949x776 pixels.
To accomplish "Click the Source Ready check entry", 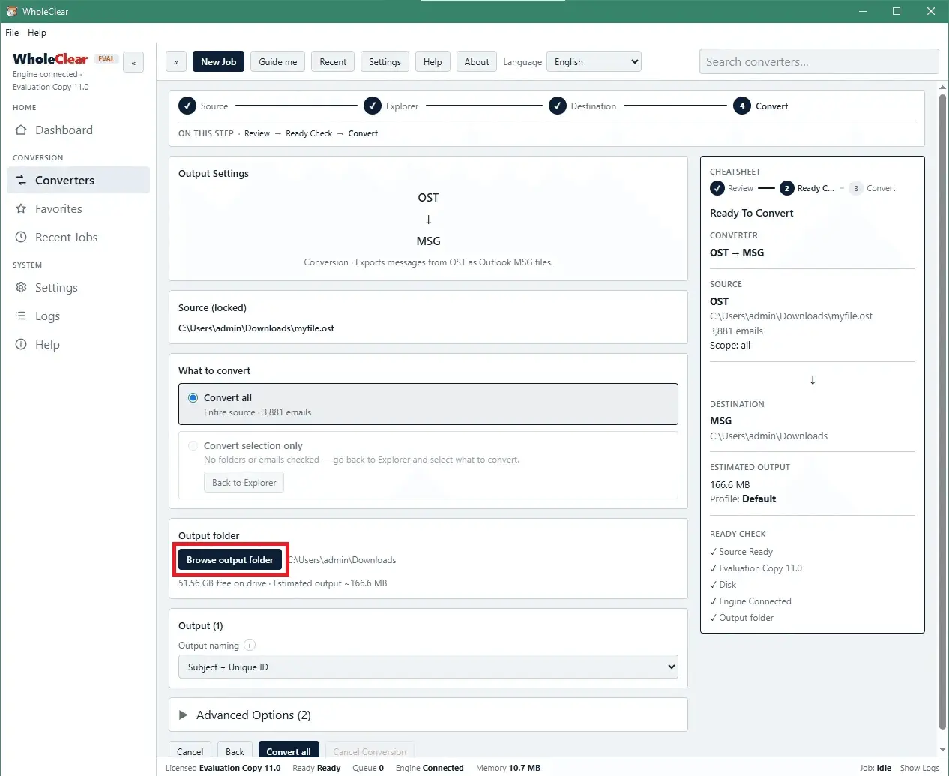I will tap(741, 552).
